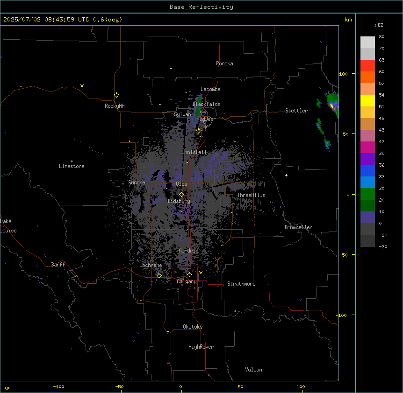Click the yellow V marker northeast of Calgary

click(x=201, y=273)
